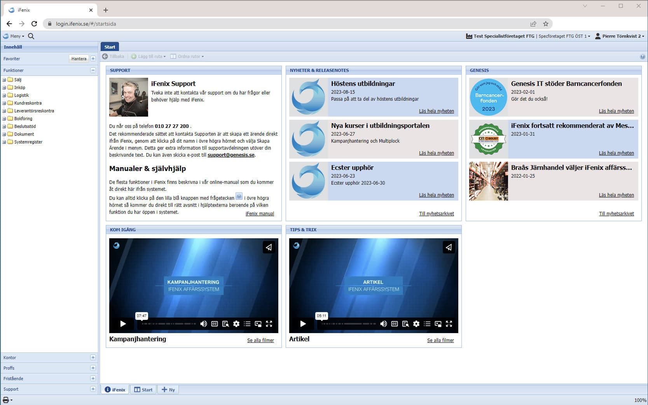Open the Pierre Törnkvist 2 user menu
Image resolution: width=648 pixels, height=405 pixels.
(x=620, y=36)
